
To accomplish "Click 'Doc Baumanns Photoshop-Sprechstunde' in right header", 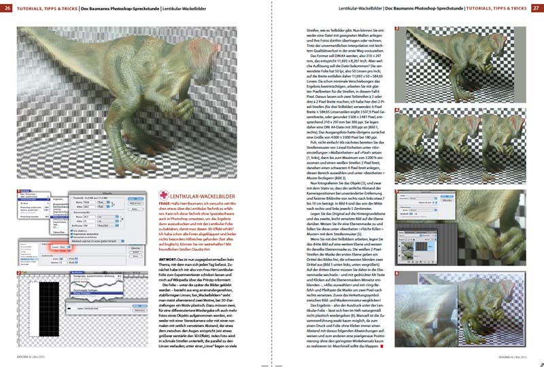I will tap(424, 8).
